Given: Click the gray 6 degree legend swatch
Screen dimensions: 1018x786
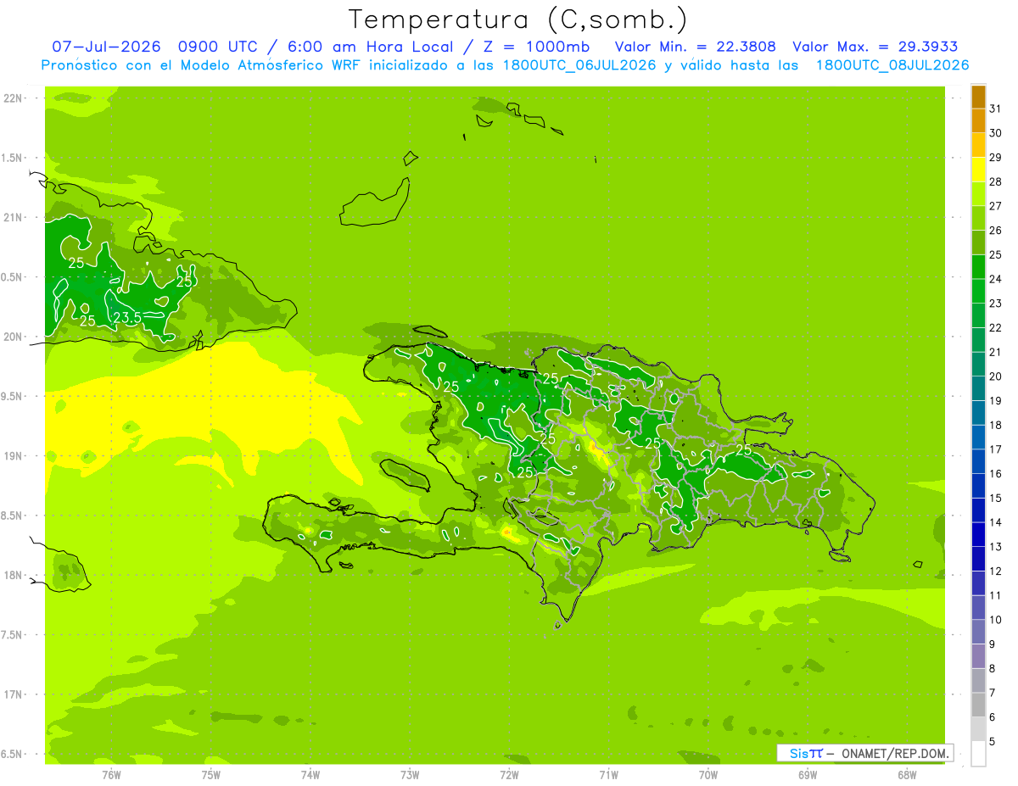Looking at the screenshot, I should [x=978, y=705].
